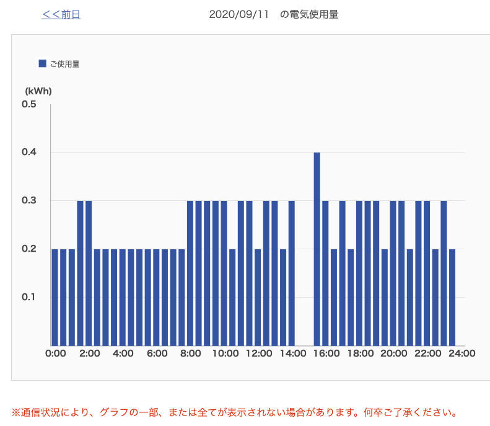Click the 12:00 x-axis label
The width and height of the screenshot is (490, 426).
point(259,353)
